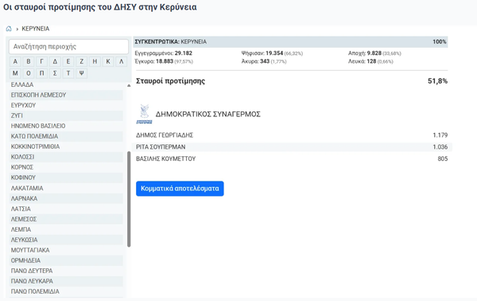Click the vote count 1.036
Viewport: 477px width, 301px height.
click(x=440, y=147)
